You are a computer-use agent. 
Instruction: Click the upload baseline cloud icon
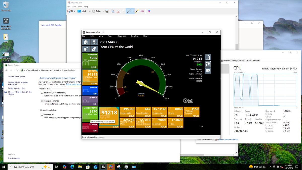coord(86,49)
